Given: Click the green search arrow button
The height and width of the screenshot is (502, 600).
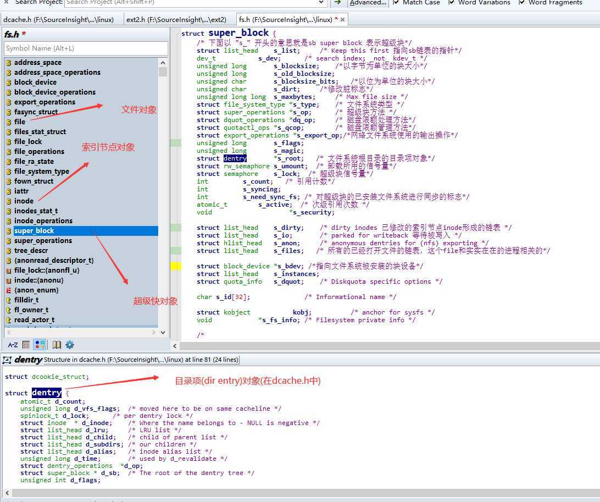Looking at the screenshot, I should [338, 2].
